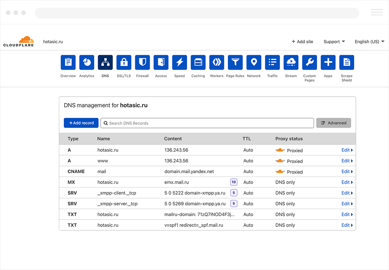Expand Edit for the mail CNAME record

pos(347,171)
